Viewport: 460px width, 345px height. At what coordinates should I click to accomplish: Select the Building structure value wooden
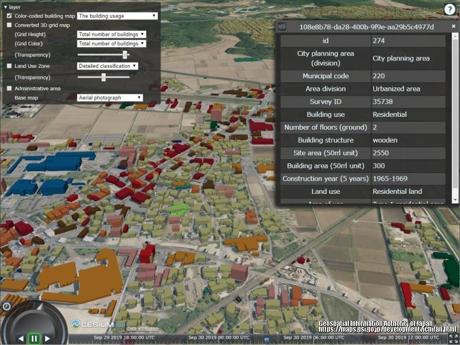point(385,140)
